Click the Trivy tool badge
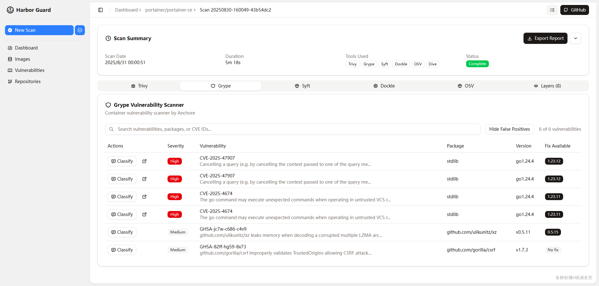This screenshot has width=599, height=286. [353, 64]
